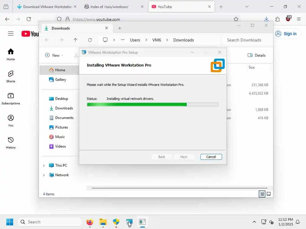
Task: Select the 251,368 KB file size entry
Action: (260, 85)
